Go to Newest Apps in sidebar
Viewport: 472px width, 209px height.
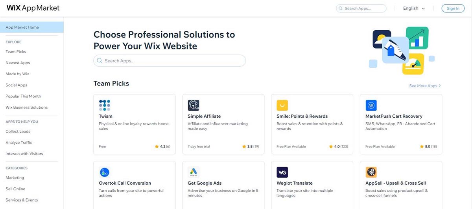[x=18, y=63]
